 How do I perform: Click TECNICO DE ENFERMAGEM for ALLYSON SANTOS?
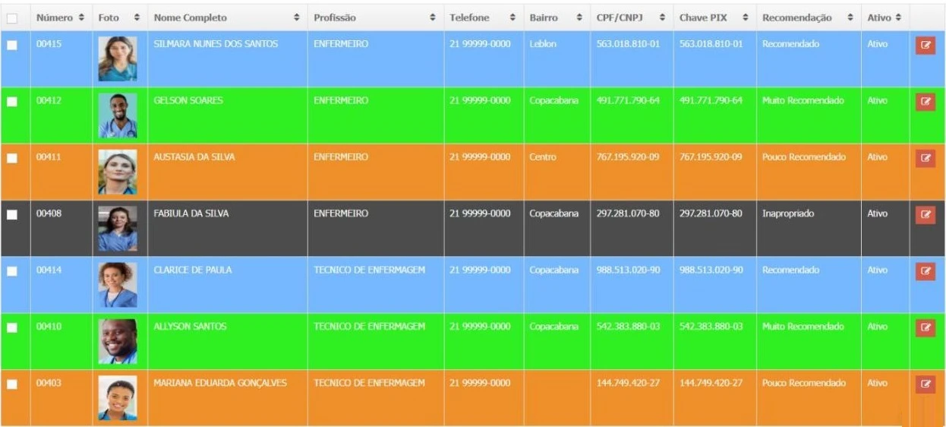click(x=370, y=327)
